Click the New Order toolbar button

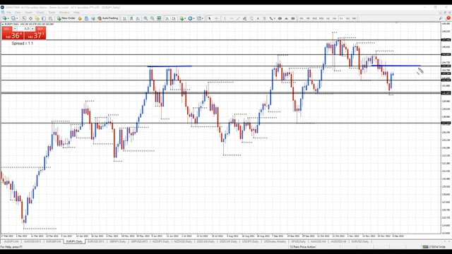(x=66, y=18)
